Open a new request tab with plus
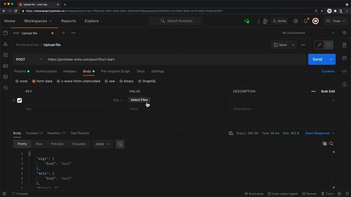Screen dimensions: 351x197 (64, 33)
